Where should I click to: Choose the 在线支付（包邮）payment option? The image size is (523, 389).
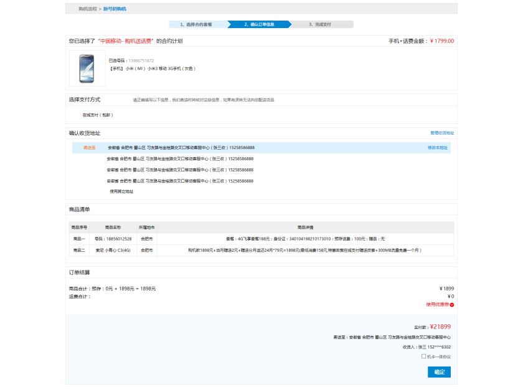pyautogui.click(x=98, y=115)
